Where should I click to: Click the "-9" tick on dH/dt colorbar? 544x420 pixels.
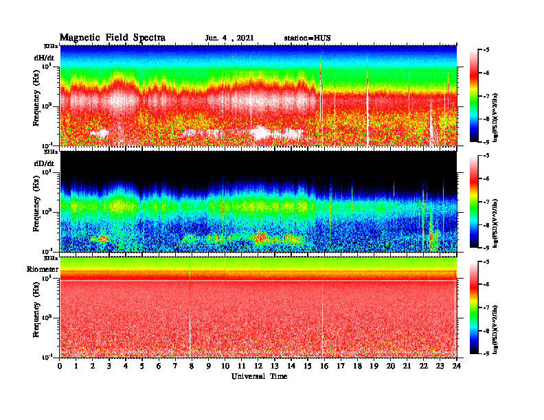click(x=486, y=142)
